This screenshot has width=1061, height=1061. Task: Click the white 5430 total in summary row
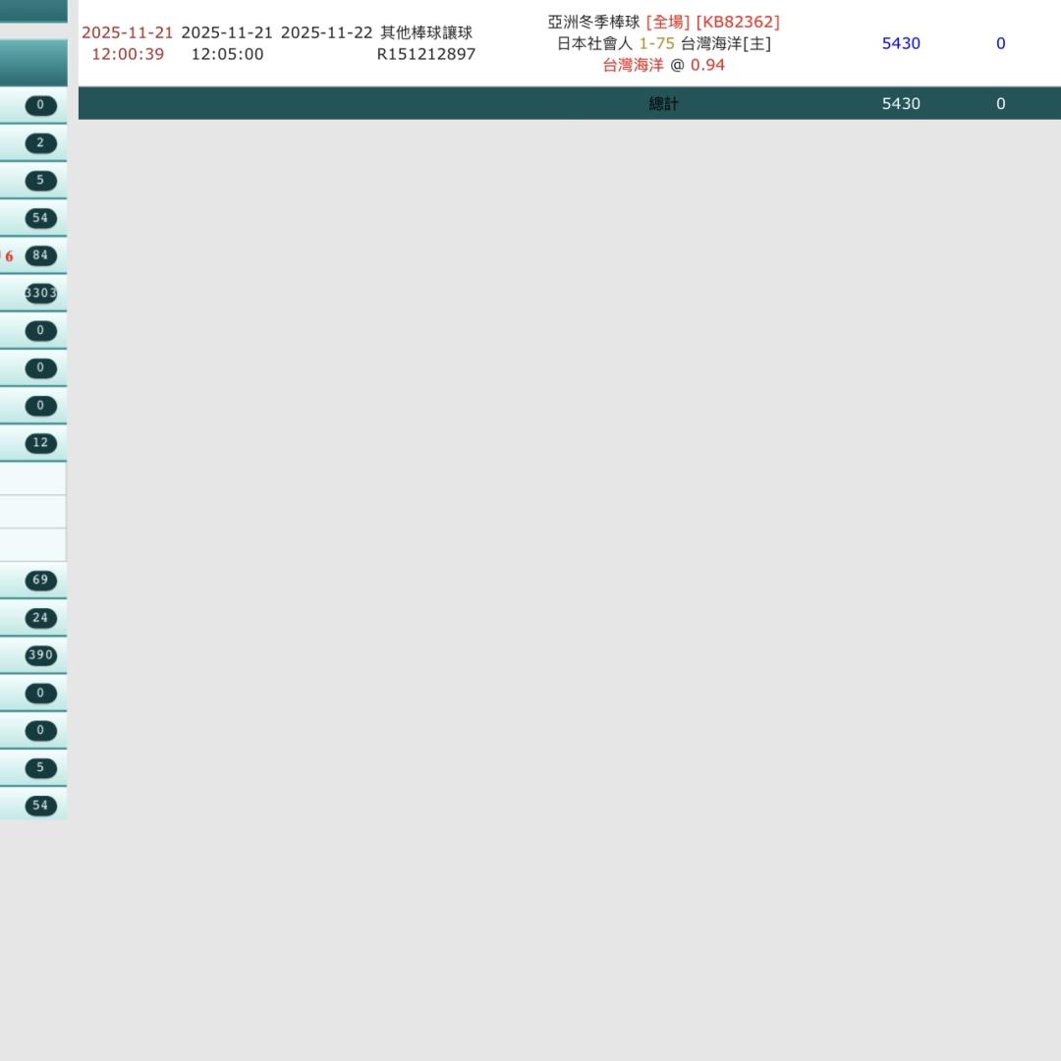901,103
